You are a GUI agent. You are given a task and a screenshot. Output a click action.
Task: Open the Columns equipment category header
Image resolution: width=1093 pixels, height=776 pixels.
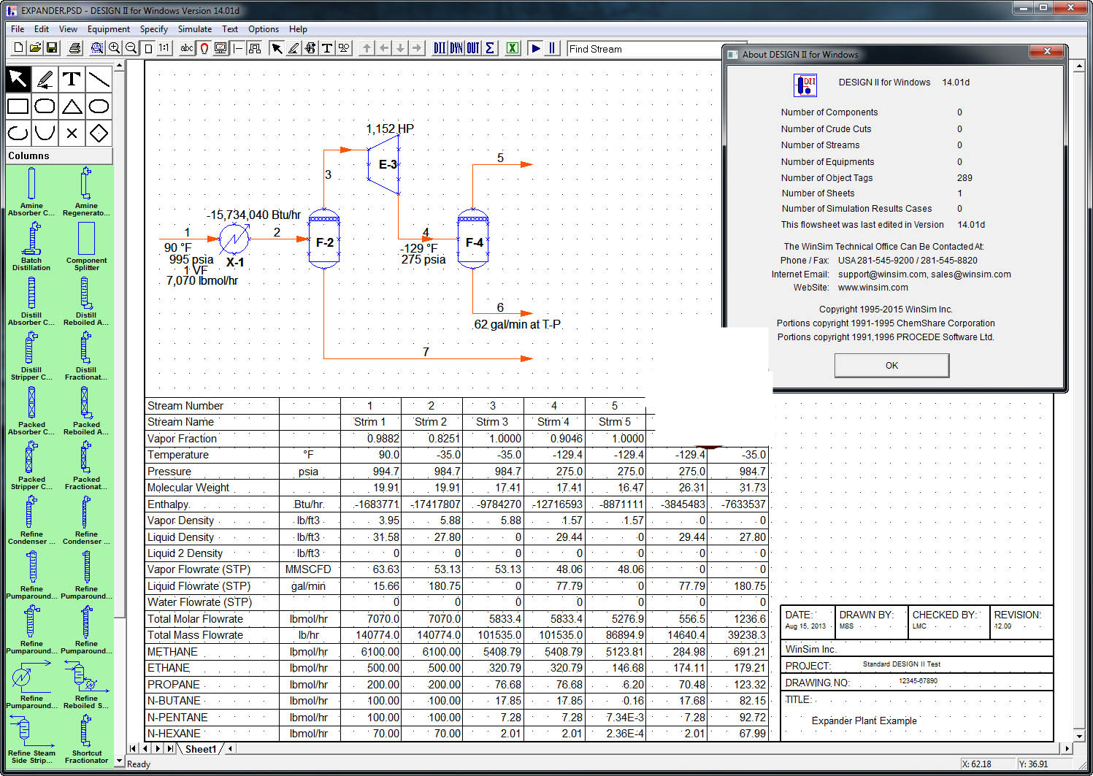pos(59,155)
